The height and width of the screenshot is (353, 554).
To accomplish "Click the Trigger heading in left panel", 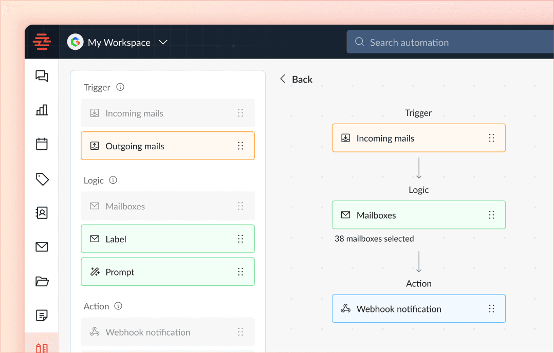I will (97, 87).
